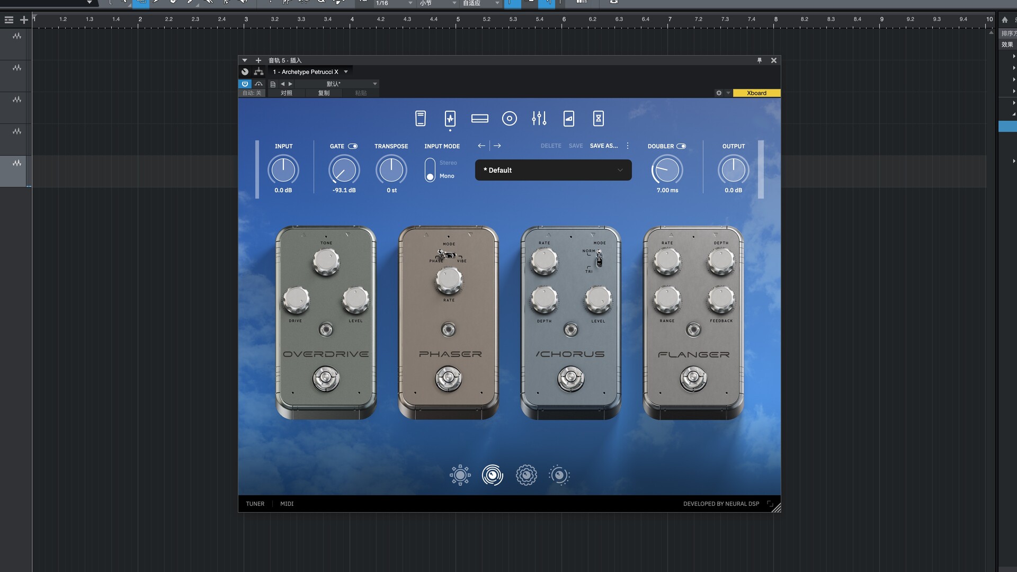Go to the next preset arrow
The width and height of the screenshot is (1017, 572).
tap(497, 146)
